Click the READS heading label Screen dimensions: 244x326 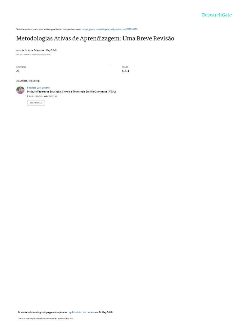pos(125,67)
